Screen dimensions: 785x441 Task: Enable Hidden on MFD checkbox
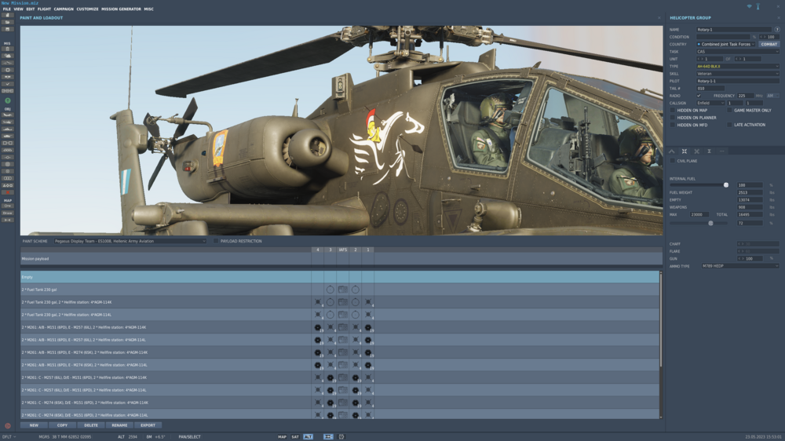click(x=673, y=125)
